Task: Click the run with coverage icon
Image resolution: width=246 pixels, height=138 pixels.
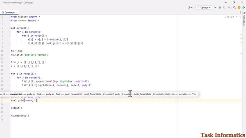Action: click(x=224, y=8)
